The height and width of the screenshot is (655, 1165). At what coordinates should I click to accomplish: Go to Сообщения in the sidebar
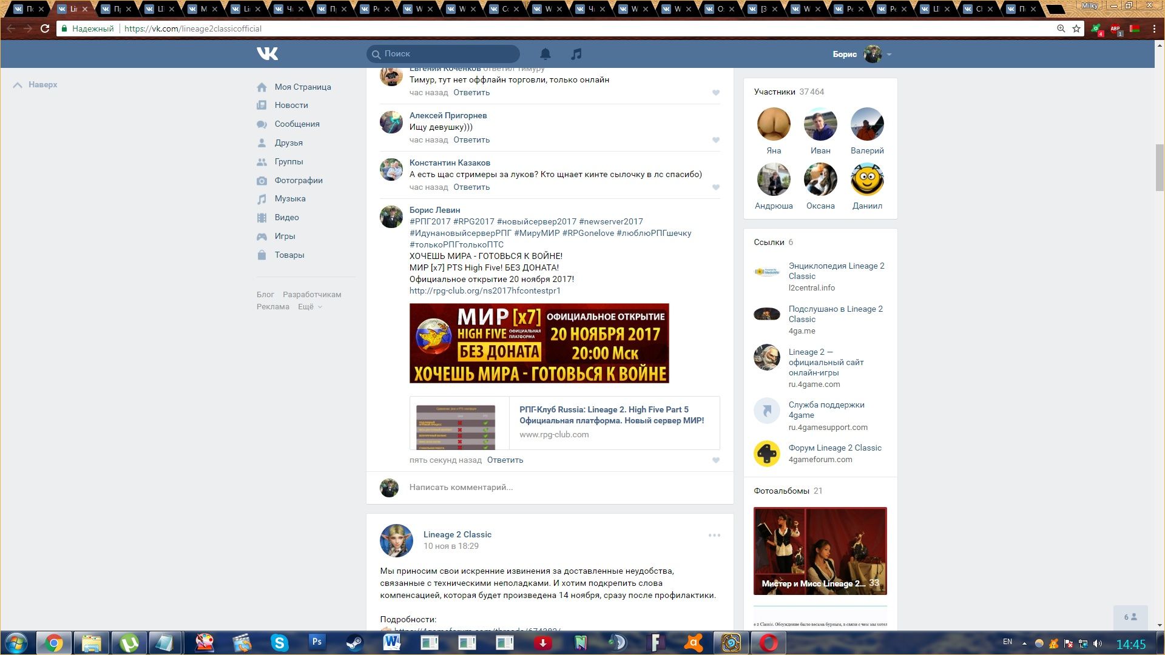[297, 124]
